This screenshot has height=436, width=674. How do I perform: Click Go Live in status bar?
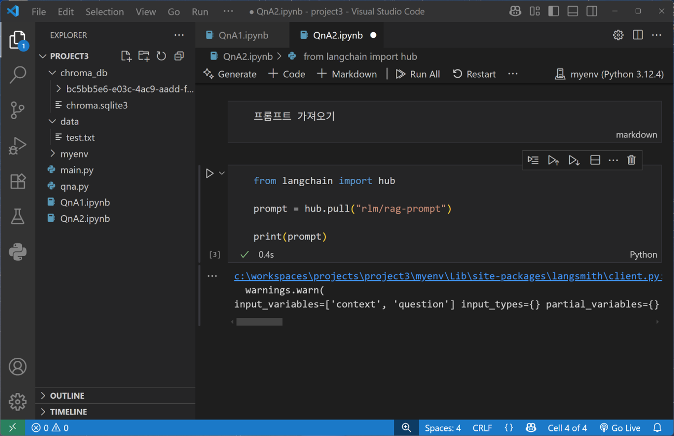tap(620, 428)
